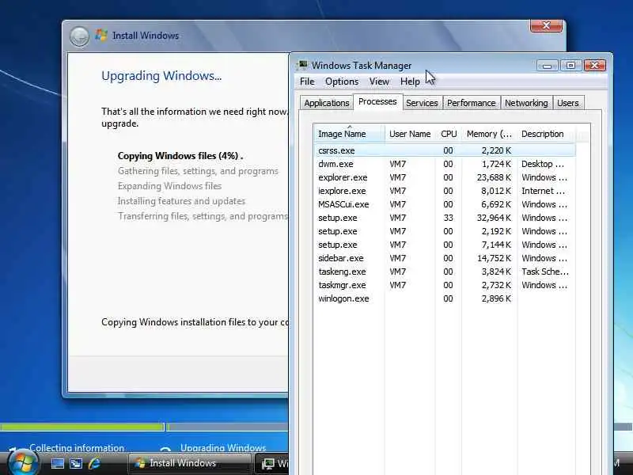Open the File menu in Task Manager
The image size is (633, 475).
coord(307,82)
